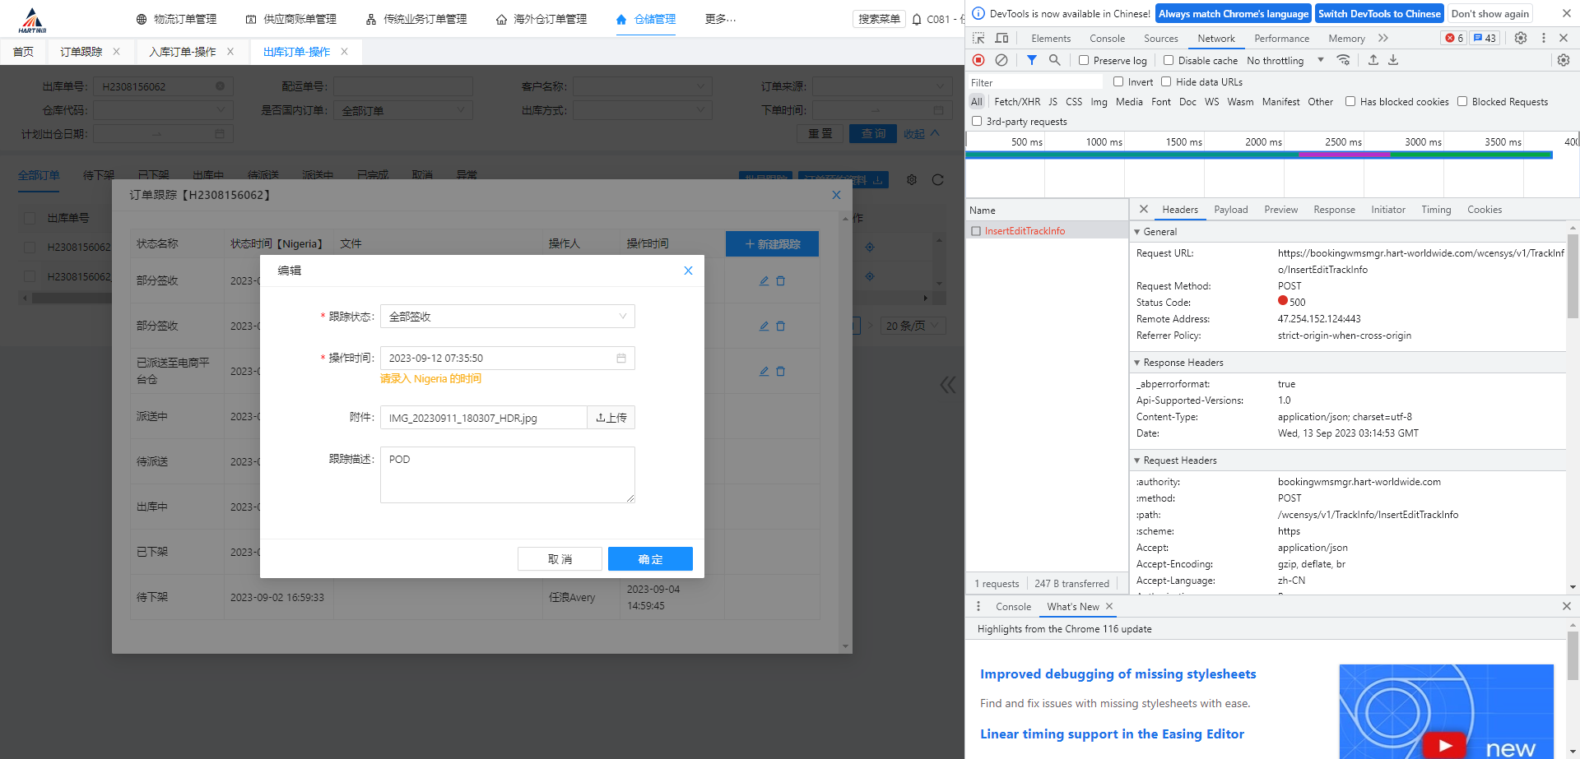
Task: Click the blue confirm button in edit dialog
Action: pyautogui.click(x=650, y=559)
